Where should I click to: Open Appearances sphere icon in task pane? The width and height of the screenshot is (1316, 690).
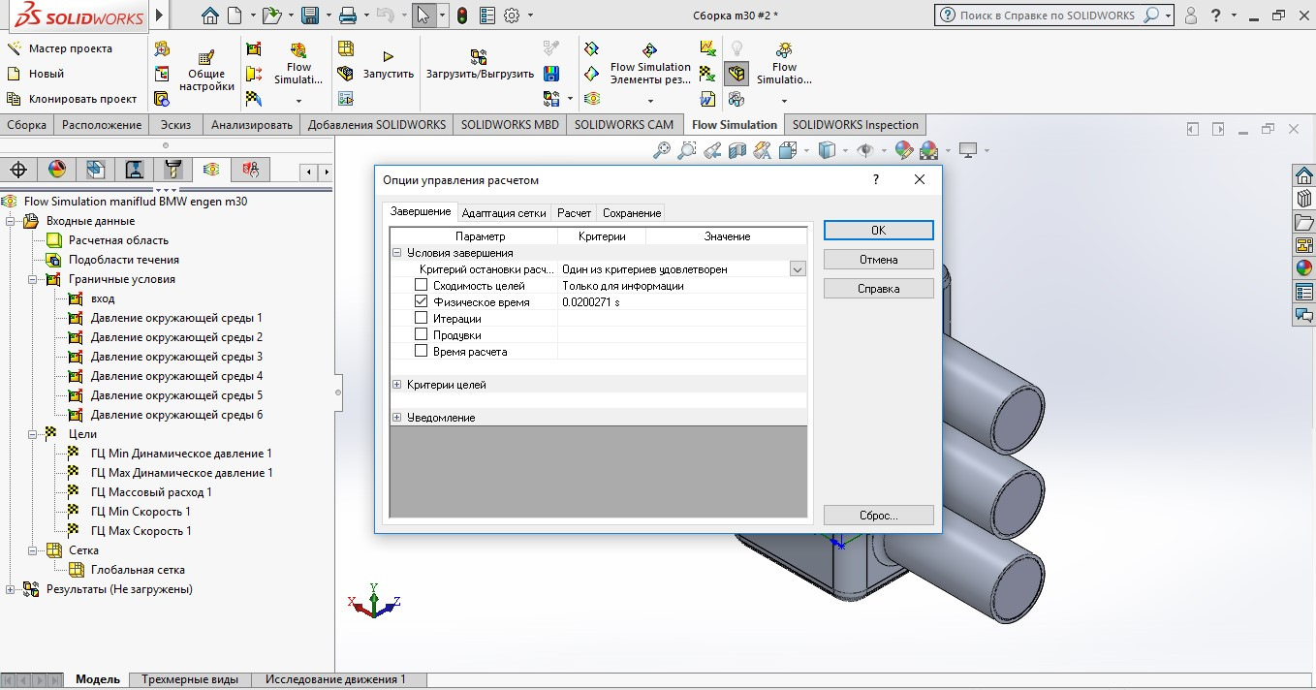(1304, 268)
